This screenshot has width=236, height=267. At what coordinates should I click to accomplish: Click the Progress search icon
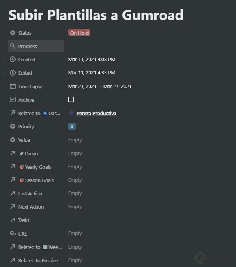tap(13, 46)
